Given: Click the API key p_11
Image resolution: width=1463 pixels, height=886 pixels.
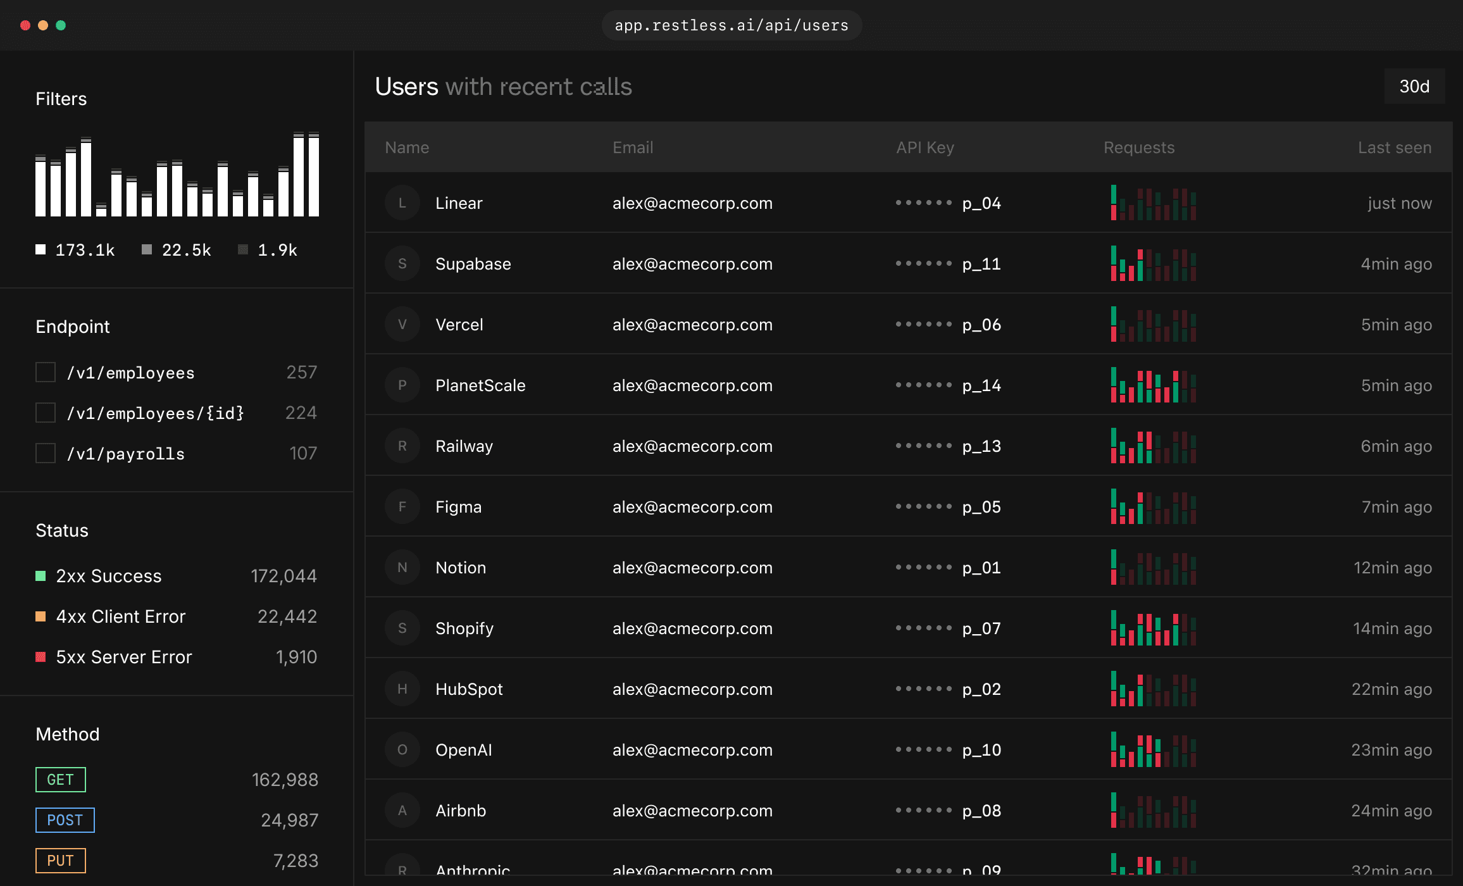Looking at the screenshot, I should (981, 264).
